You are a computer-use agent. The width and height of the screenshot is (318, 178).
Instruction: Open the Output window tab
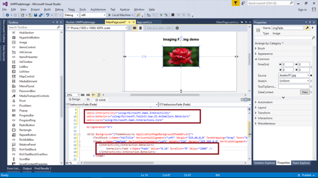pyautogui.click(x=27, y=169)
